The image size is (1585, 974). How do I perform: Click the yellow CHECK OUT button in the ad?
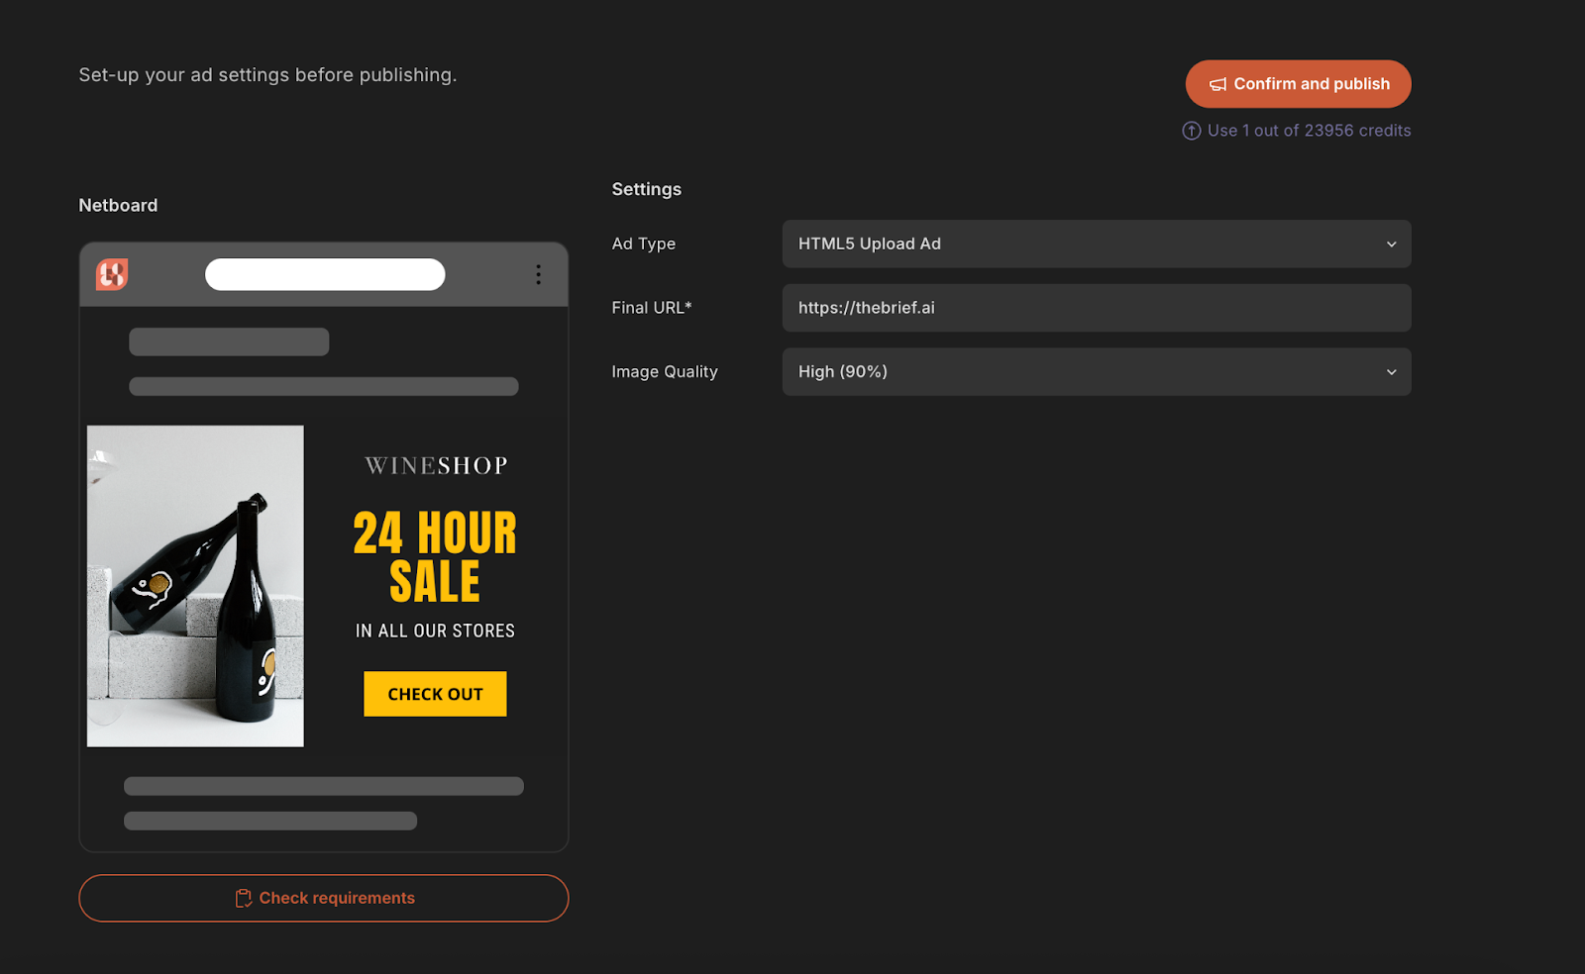[x=435, y=694]
